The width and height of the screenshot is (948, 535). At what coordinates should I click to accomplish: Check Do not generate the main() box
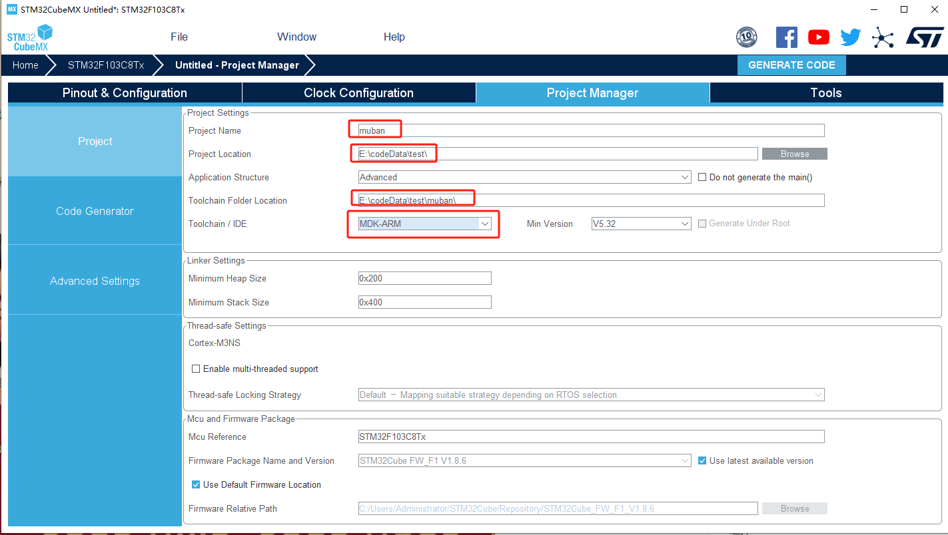click(702, 177)
